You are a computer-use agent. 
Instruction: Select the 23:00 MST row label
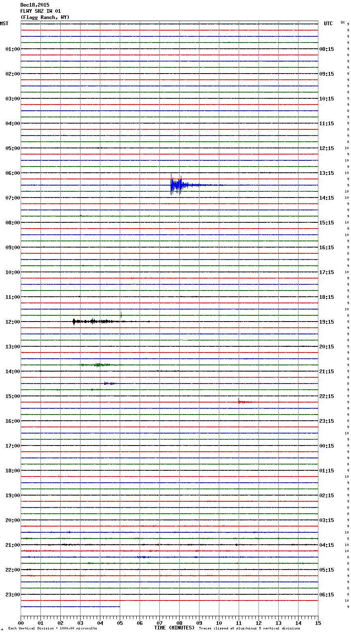click(13, 595)
